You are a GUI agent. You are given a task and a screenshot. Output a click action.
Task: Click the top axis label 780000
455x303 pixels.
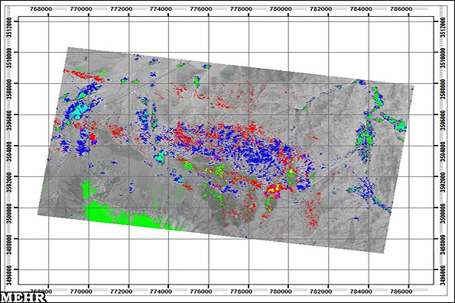(281, 9)
